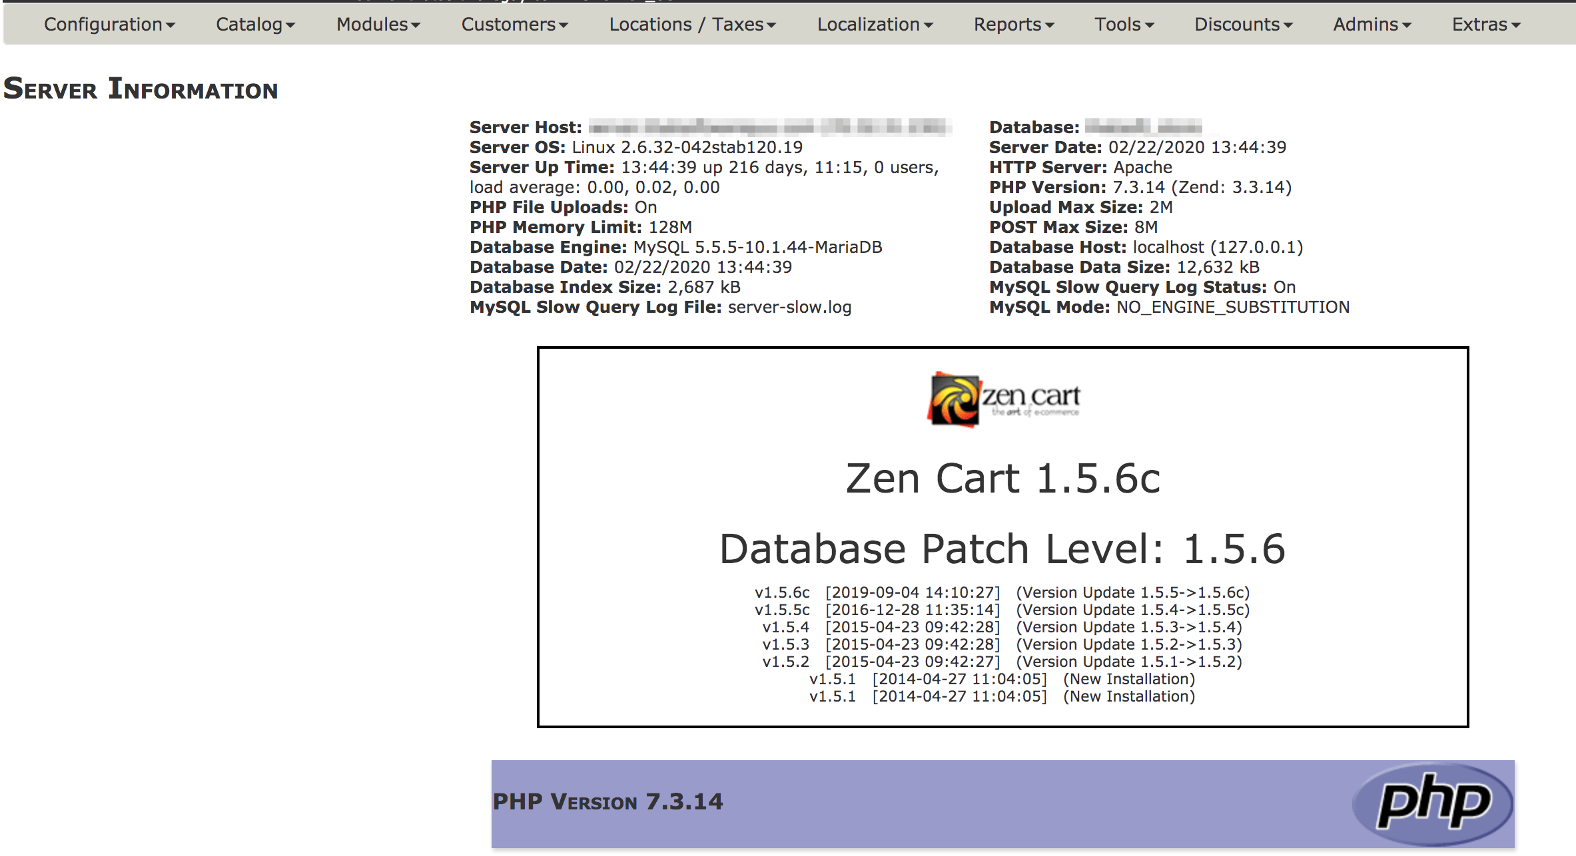This screenshot has width=1576, height=856.
Task: Open the Admins menu
Action: point(1372,25)
